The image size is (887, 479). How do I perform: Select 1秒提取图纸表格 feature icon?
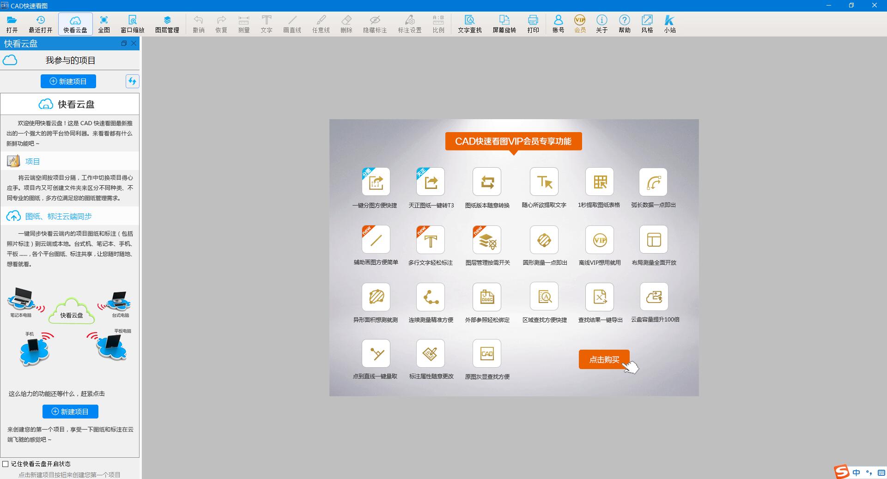point(600,182)
